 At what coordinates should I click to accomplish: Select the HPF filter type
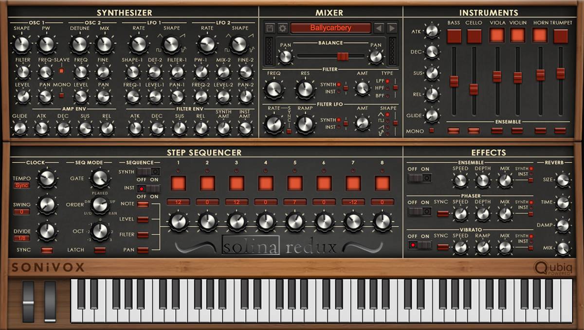[387, 87]
